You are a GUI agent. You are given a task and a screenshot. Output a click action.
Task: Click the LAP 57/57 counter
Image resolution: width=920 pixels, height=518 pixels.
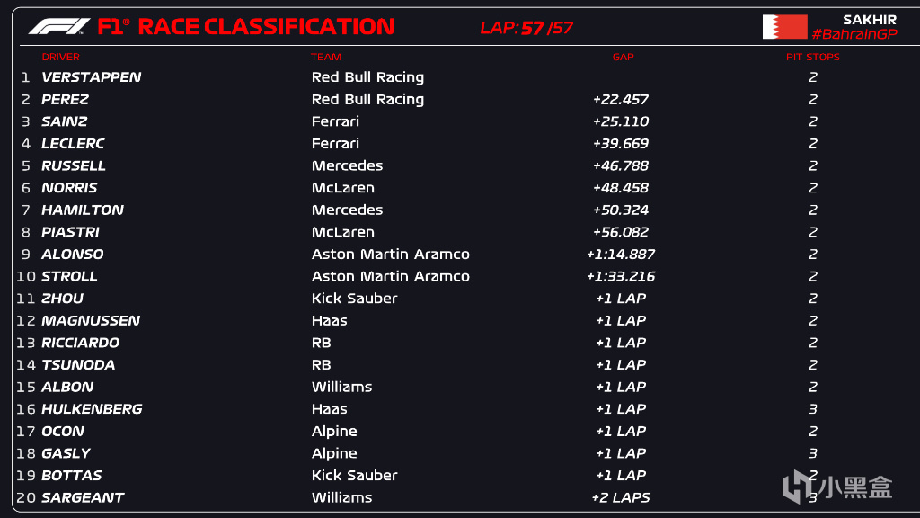(x=526, y=28)
